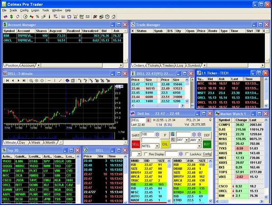The image size is (272, 205).
Task: Click the red-green arrows toolbar icon
Action: [31, 17]
